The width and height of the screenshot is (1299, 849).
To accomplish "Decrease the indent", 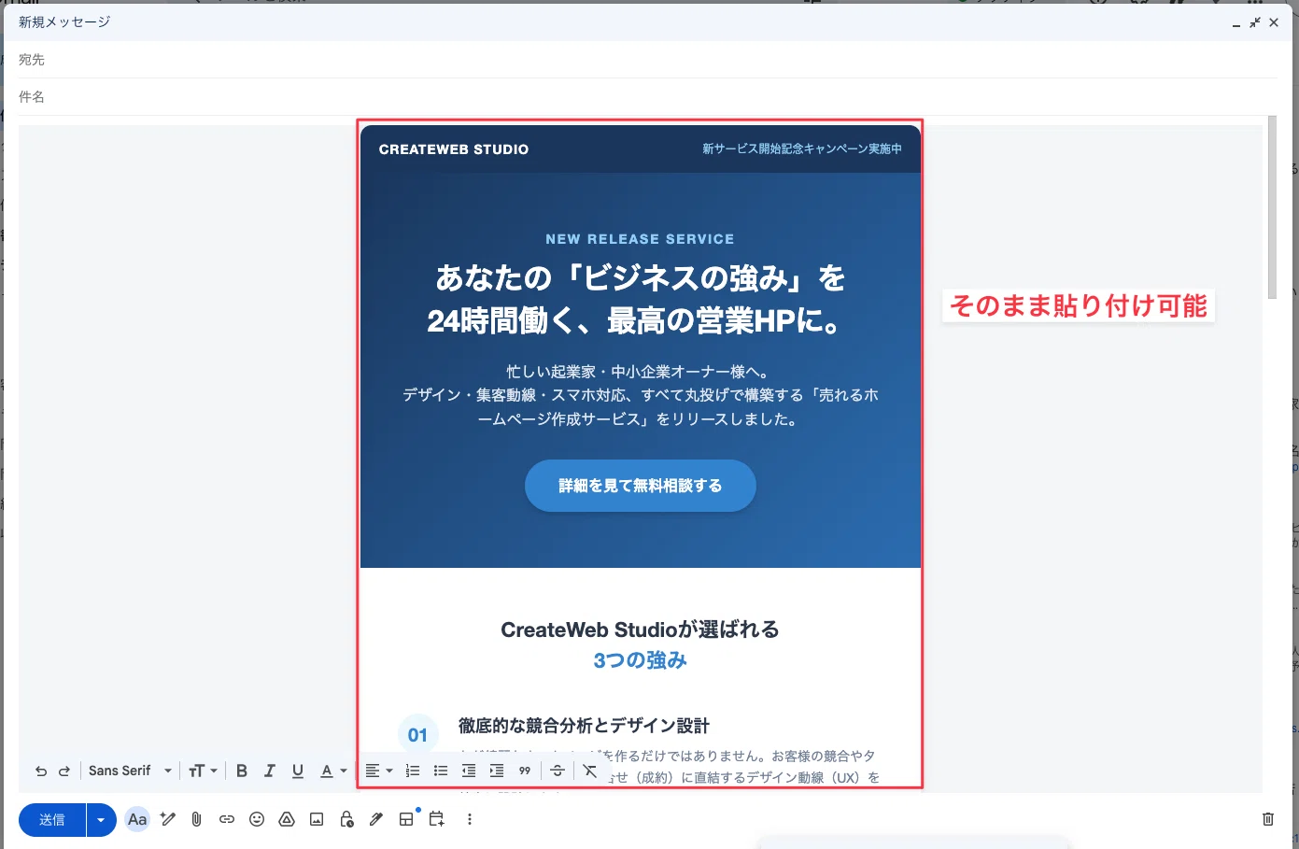I will 469,771.
